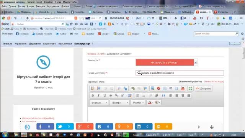
Task: Open the Головна breadcrumb link
Action: tap(91, 54)
